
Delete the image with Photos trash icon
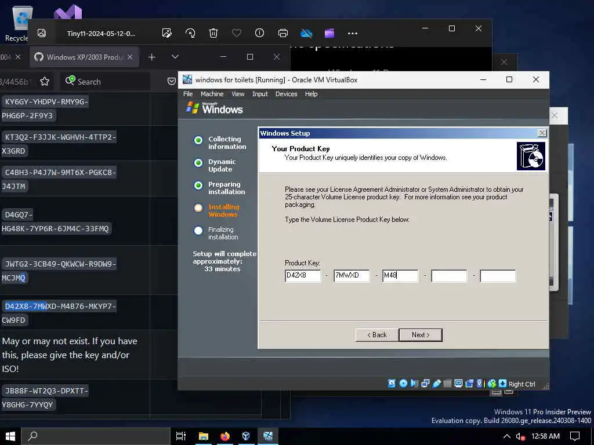[x=213, y=33]
